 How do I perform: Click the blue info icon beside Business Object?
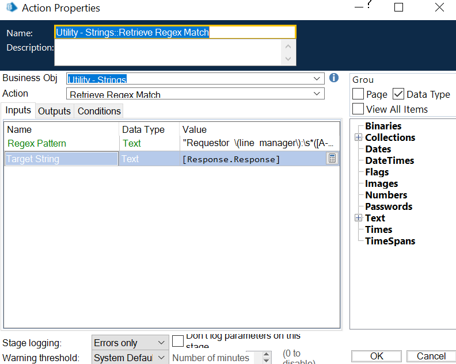(x=333, y=78)
